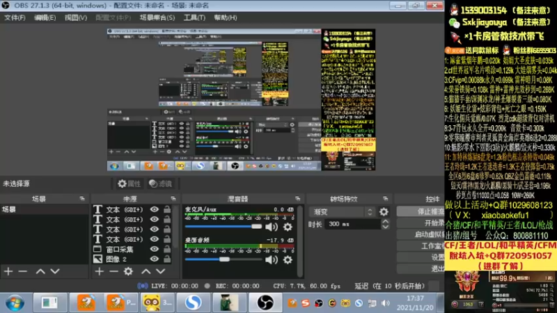This screenshot has width=557, height=313.
Task: Move scene down with arrow icon
Action: [55, 271]
